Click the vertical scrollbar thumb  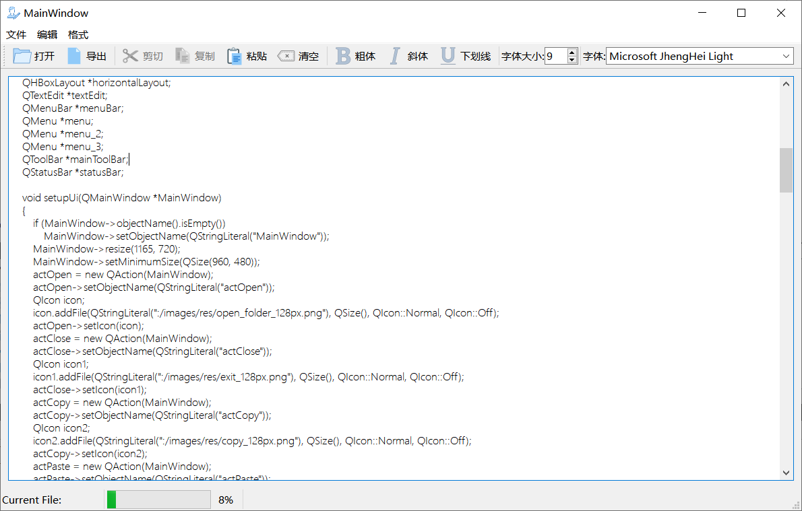click(786, 170)
